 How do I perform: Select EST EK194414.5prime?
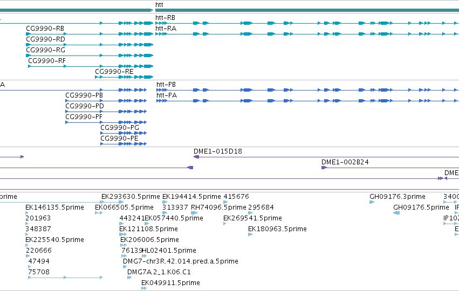coord(191,197)
